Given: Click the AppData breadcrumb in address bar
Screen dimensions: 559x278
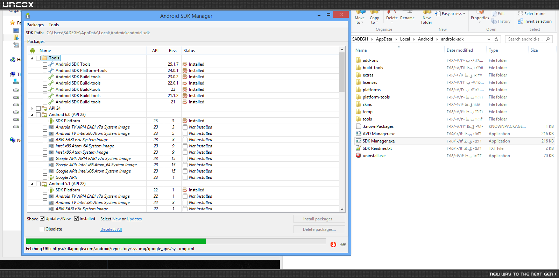Looking at the screenshot, I should point(384,39).
